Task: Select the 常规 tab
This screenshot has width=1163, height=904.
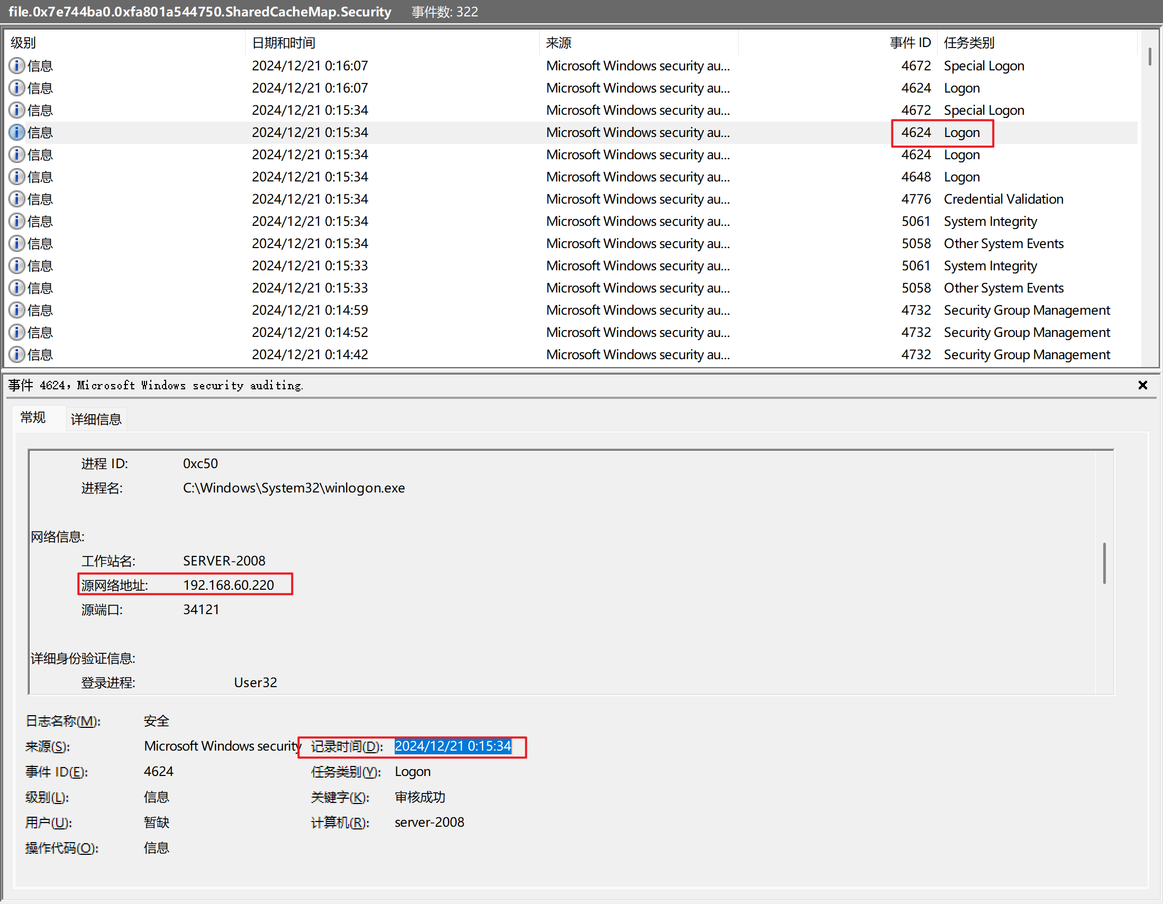Action: point(33,418)
